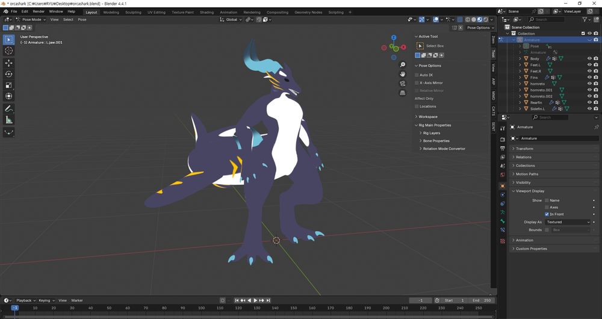The width and height of the screenshot is (602, 319).
Task: Open the ARP sidebar tab
Action: point(494,82)
